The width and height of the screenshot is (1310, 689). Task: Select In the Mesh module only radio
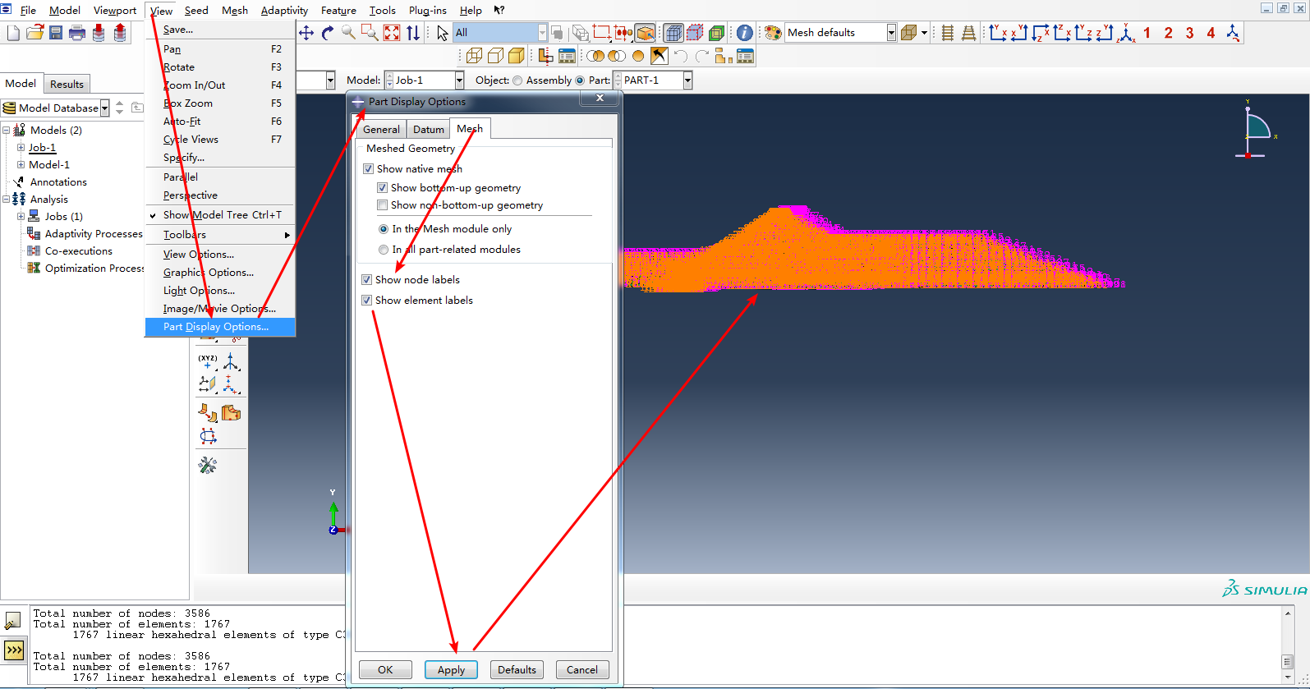point(384,229)
